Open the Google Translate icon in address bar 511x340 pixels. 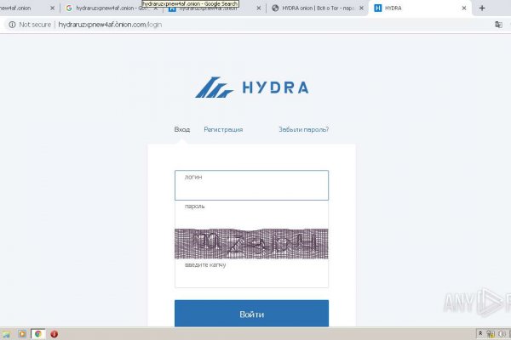point(497,25)
